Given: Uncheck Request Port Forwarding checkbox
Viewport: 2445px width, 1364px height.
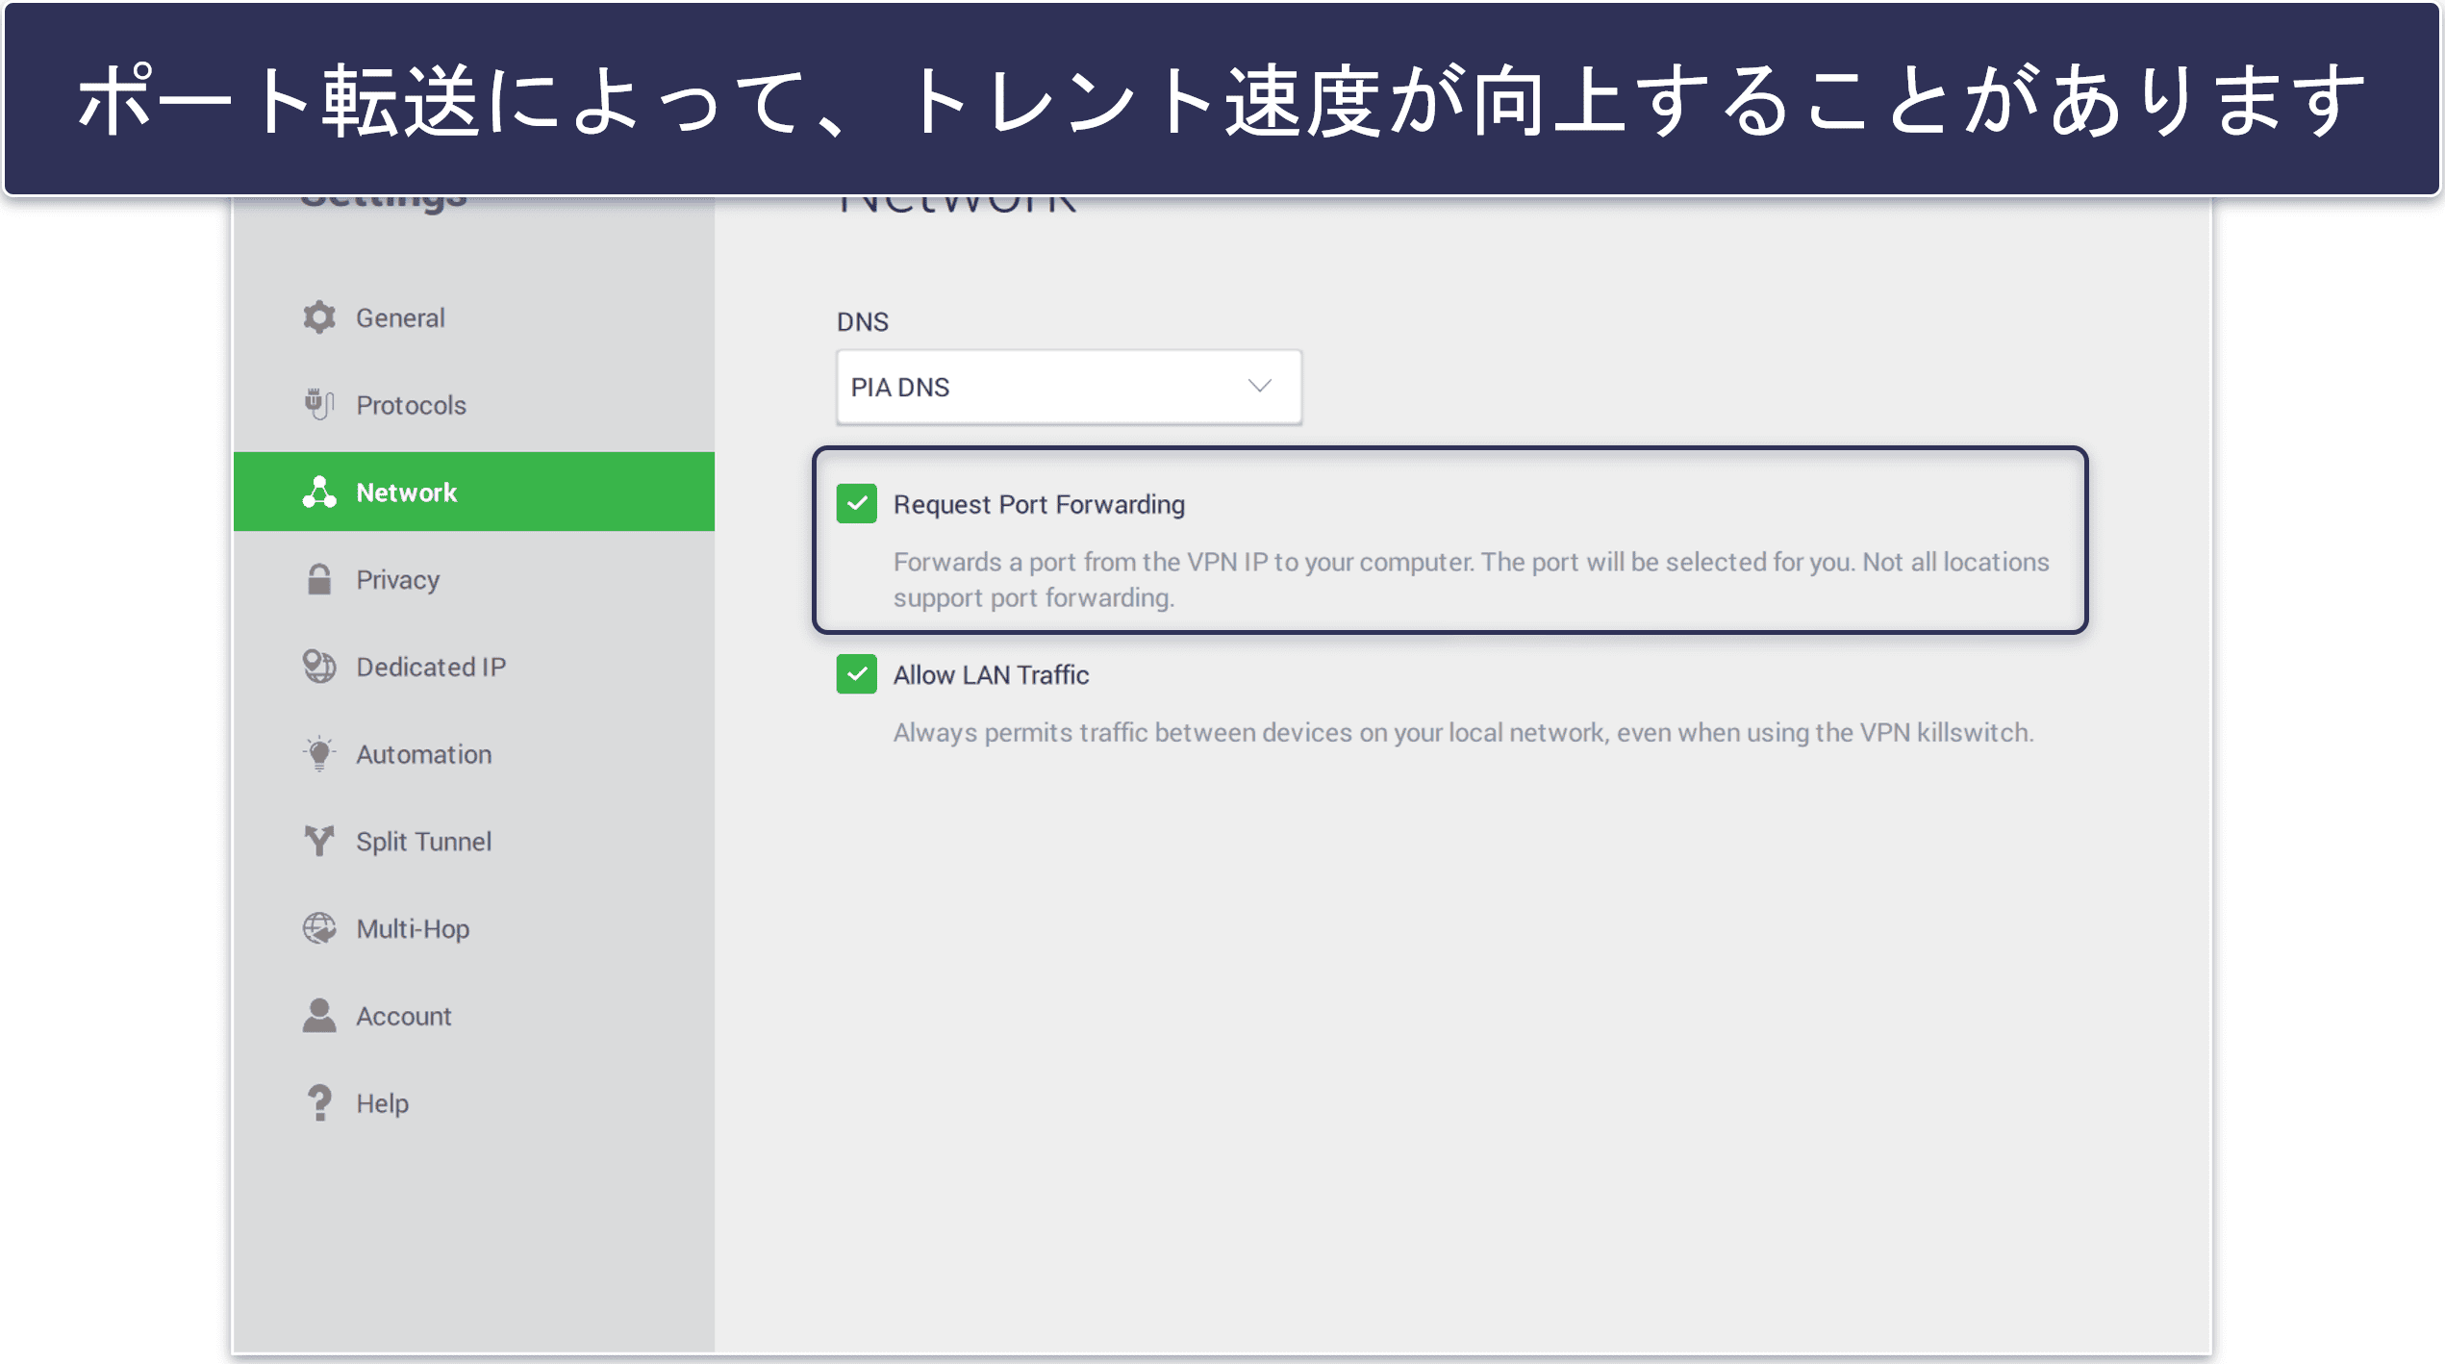Looking at the screenshot, I should pos(856,504).
